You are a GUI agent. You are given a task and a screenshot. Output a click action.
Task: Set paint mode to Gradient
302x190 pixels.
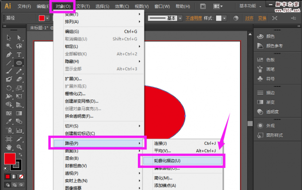15,176
